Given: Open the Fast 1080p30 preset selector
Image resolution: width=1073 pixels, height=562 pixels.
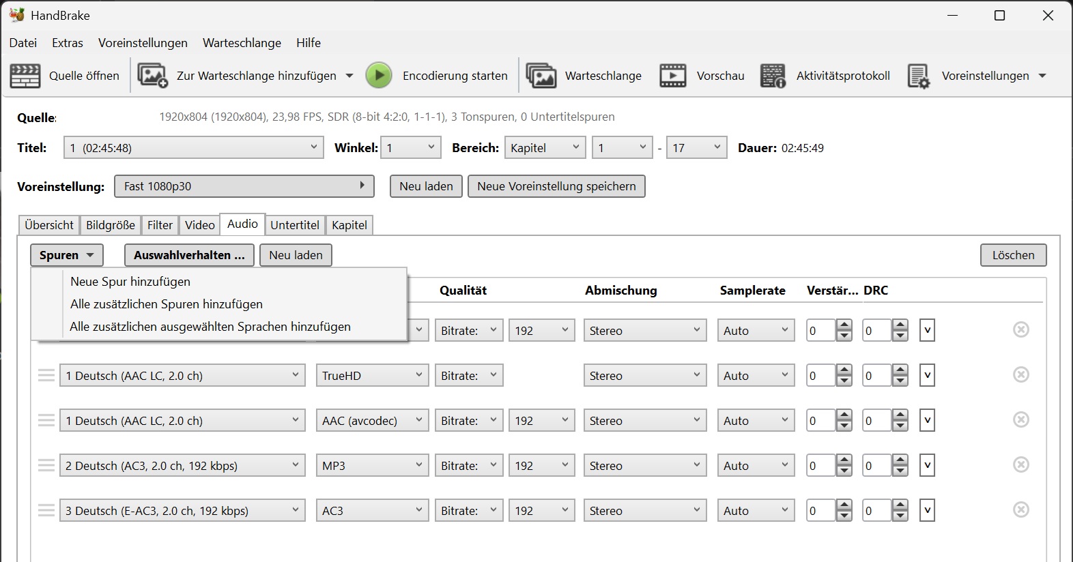Looking at the screenshot, I should (x=244, y=186).
